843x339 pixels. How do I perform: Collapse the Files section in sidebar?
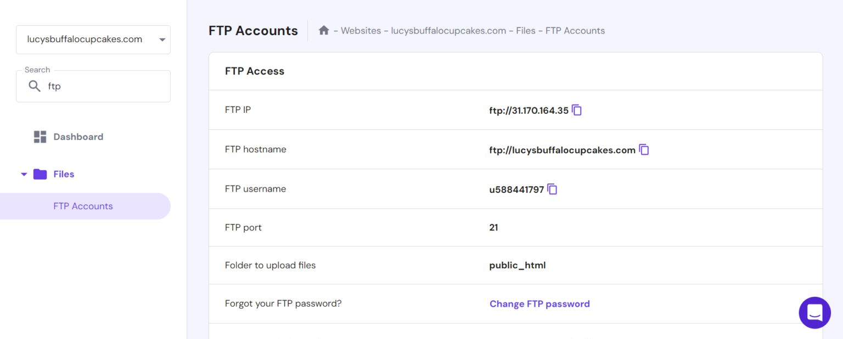[x=24, y=174]
